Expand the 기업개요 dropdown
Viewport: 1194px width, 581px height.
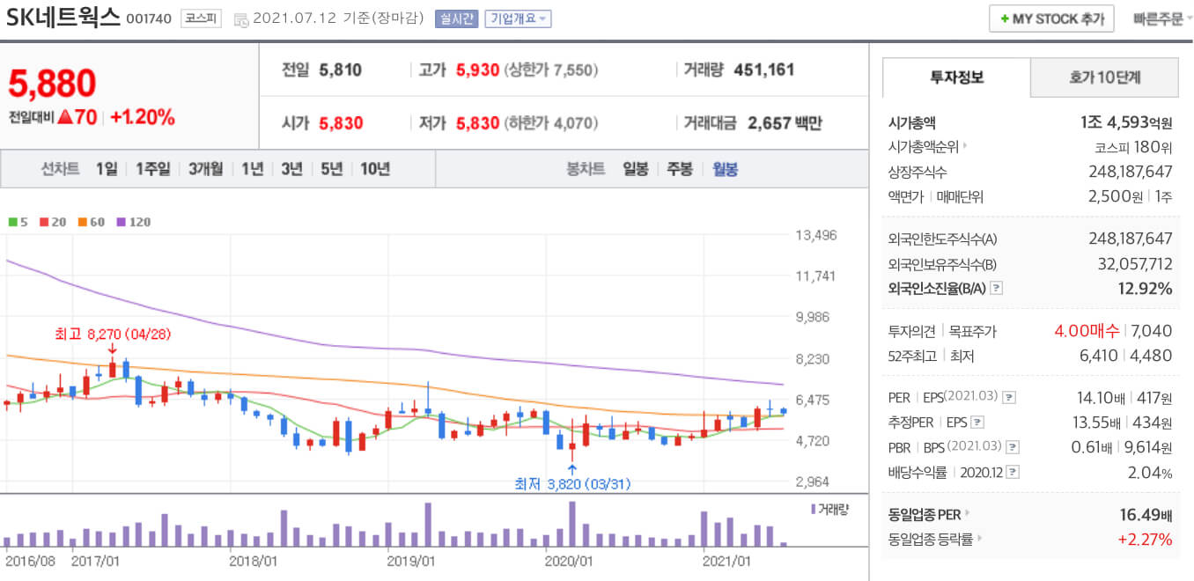[519, 18]
